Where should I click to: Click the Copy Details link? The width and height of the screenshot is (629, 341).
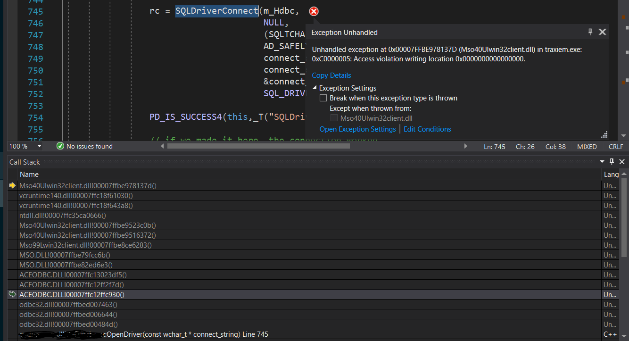click(x=331, y=75)
